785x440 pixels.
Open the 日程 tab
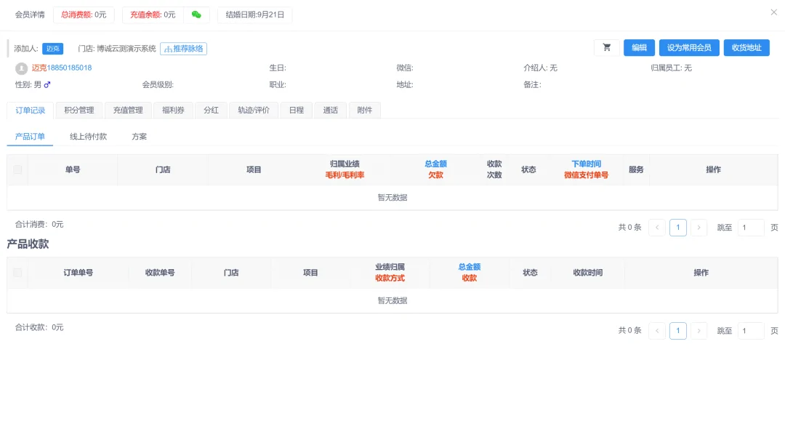click(297, 111)
